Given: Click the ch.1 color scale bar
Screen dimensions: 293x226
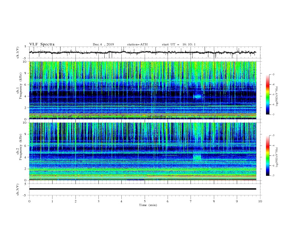Looking at the screenshot, I should [267, 95].
